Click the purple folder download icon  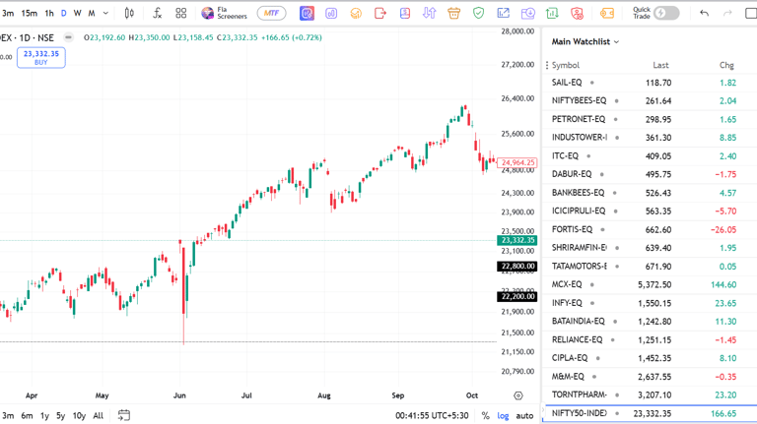tap(527, 14)
